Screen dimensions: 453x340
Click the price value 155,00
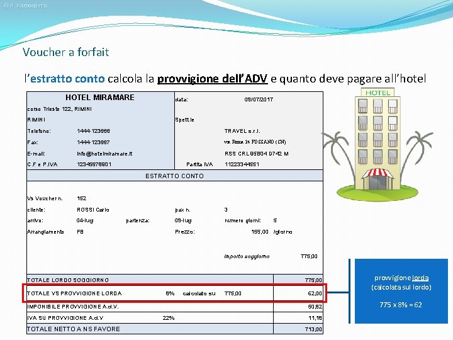tap(260, 232)
